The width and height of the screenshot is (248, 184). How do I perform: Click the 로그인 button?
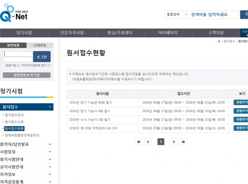[x=41, y=57]
